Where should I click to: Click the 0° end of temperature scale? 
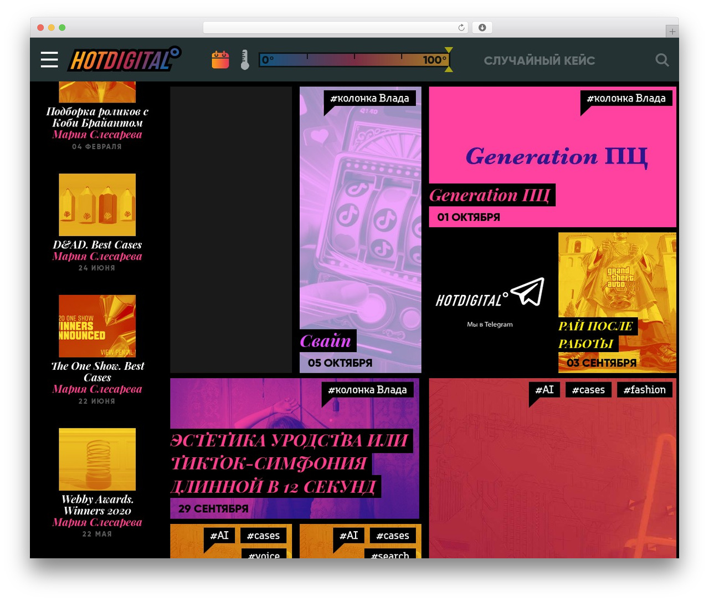pyautogui.click(x=268, y=60)
